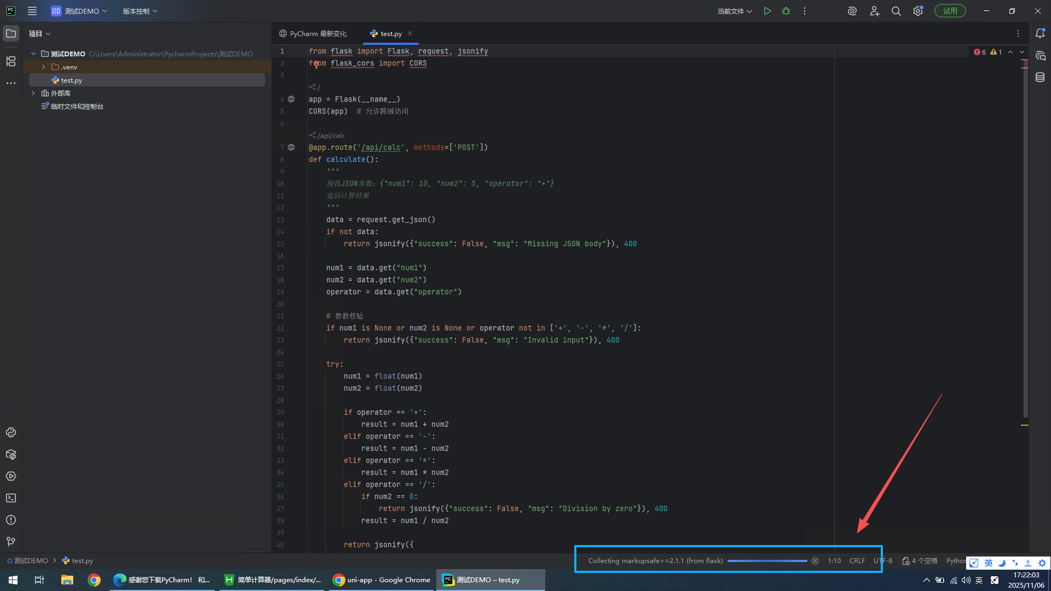Open the AI Assistant chat panel

1040,56
